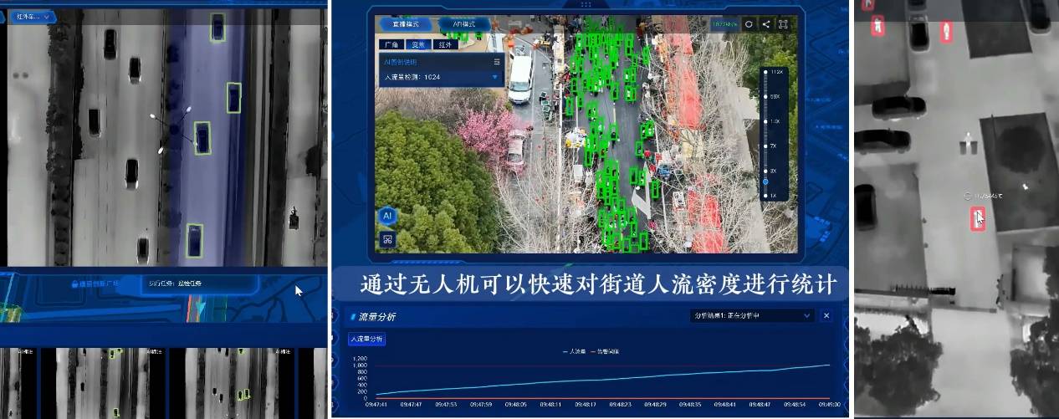This screenshot has height=419, width=1059.
Task: Select the 红外 infrared camera tab
Action: click(447, 44)
